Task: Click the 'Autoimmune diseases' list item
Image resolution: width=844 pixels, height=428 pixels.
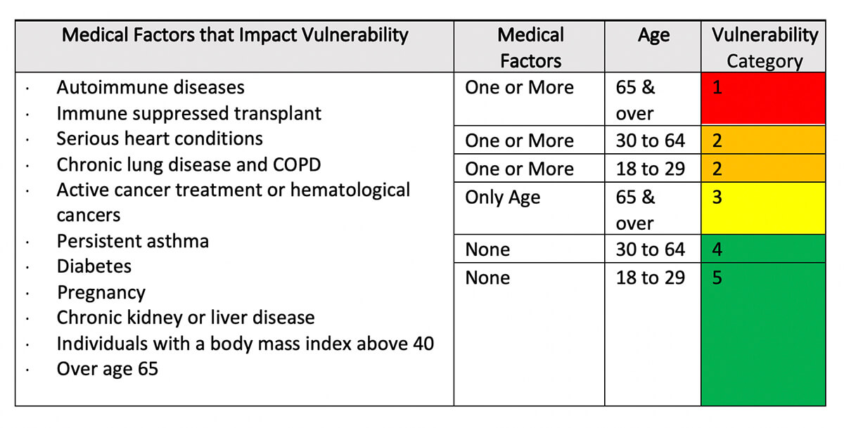Action: tap(151, 87)
